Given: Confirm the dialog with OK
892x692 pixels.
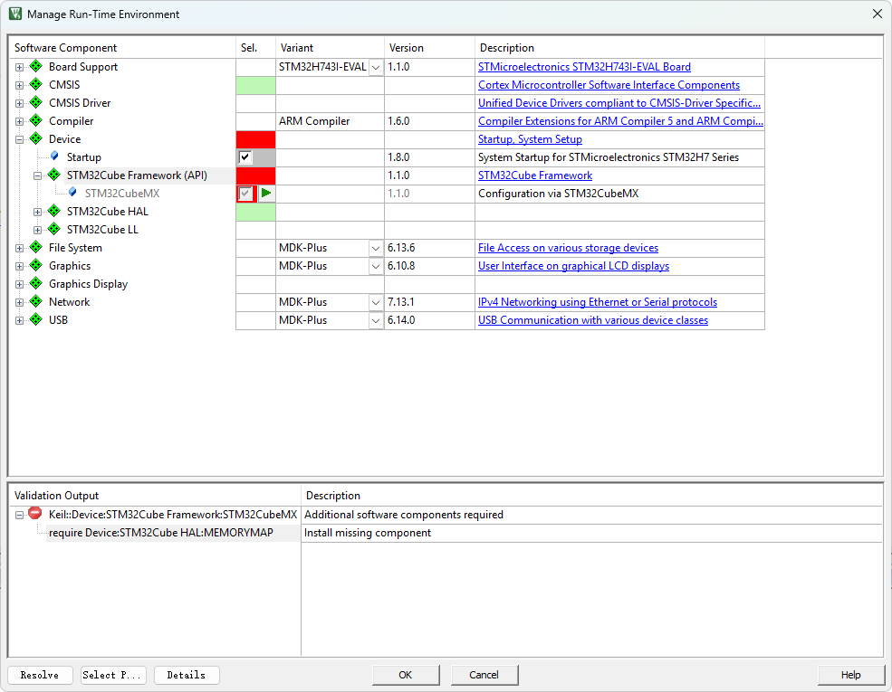Looking at the screenshot, I should tap(406, 675).
